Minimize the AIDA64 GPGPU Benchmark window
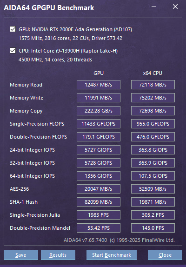Image resolution: width=186 pixels, height=267 pixels. pyautogui.click(x=154, y=7)
